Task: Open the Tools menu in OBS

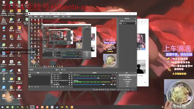Action: 63,16
